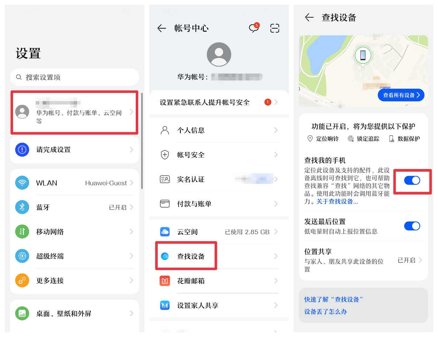Tap the 查找设备 locate icon
Screen dimensions: 438x337
[x=165, y=256]
